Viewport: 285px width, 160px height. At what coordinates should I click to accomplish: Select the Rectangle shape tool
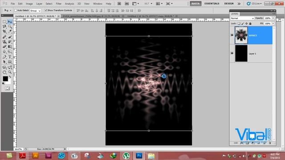tap(10, 62)
